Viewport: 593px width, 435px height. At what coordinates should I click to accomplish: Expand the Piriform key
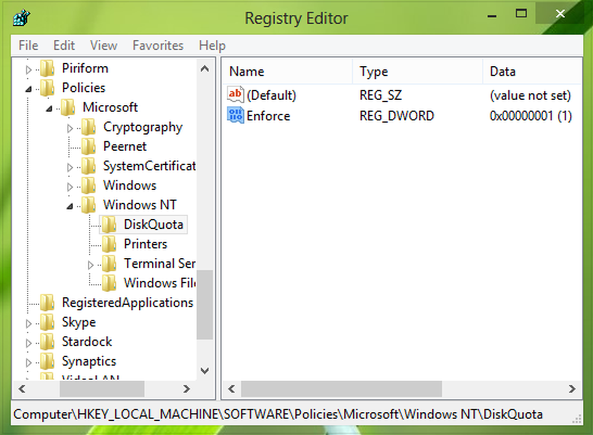28,69
